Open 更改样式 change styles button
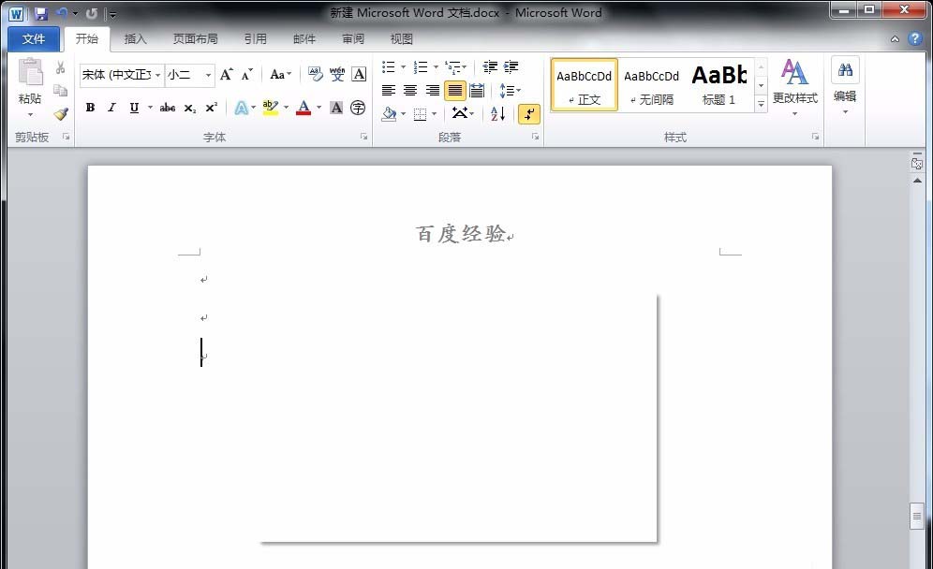 tap(795, 86)
